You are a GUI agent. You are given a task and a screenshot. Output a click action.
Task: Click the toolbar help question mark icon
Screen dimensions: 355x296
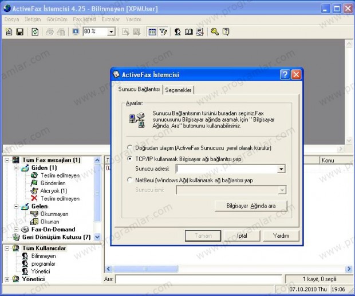tap(226, 32)
